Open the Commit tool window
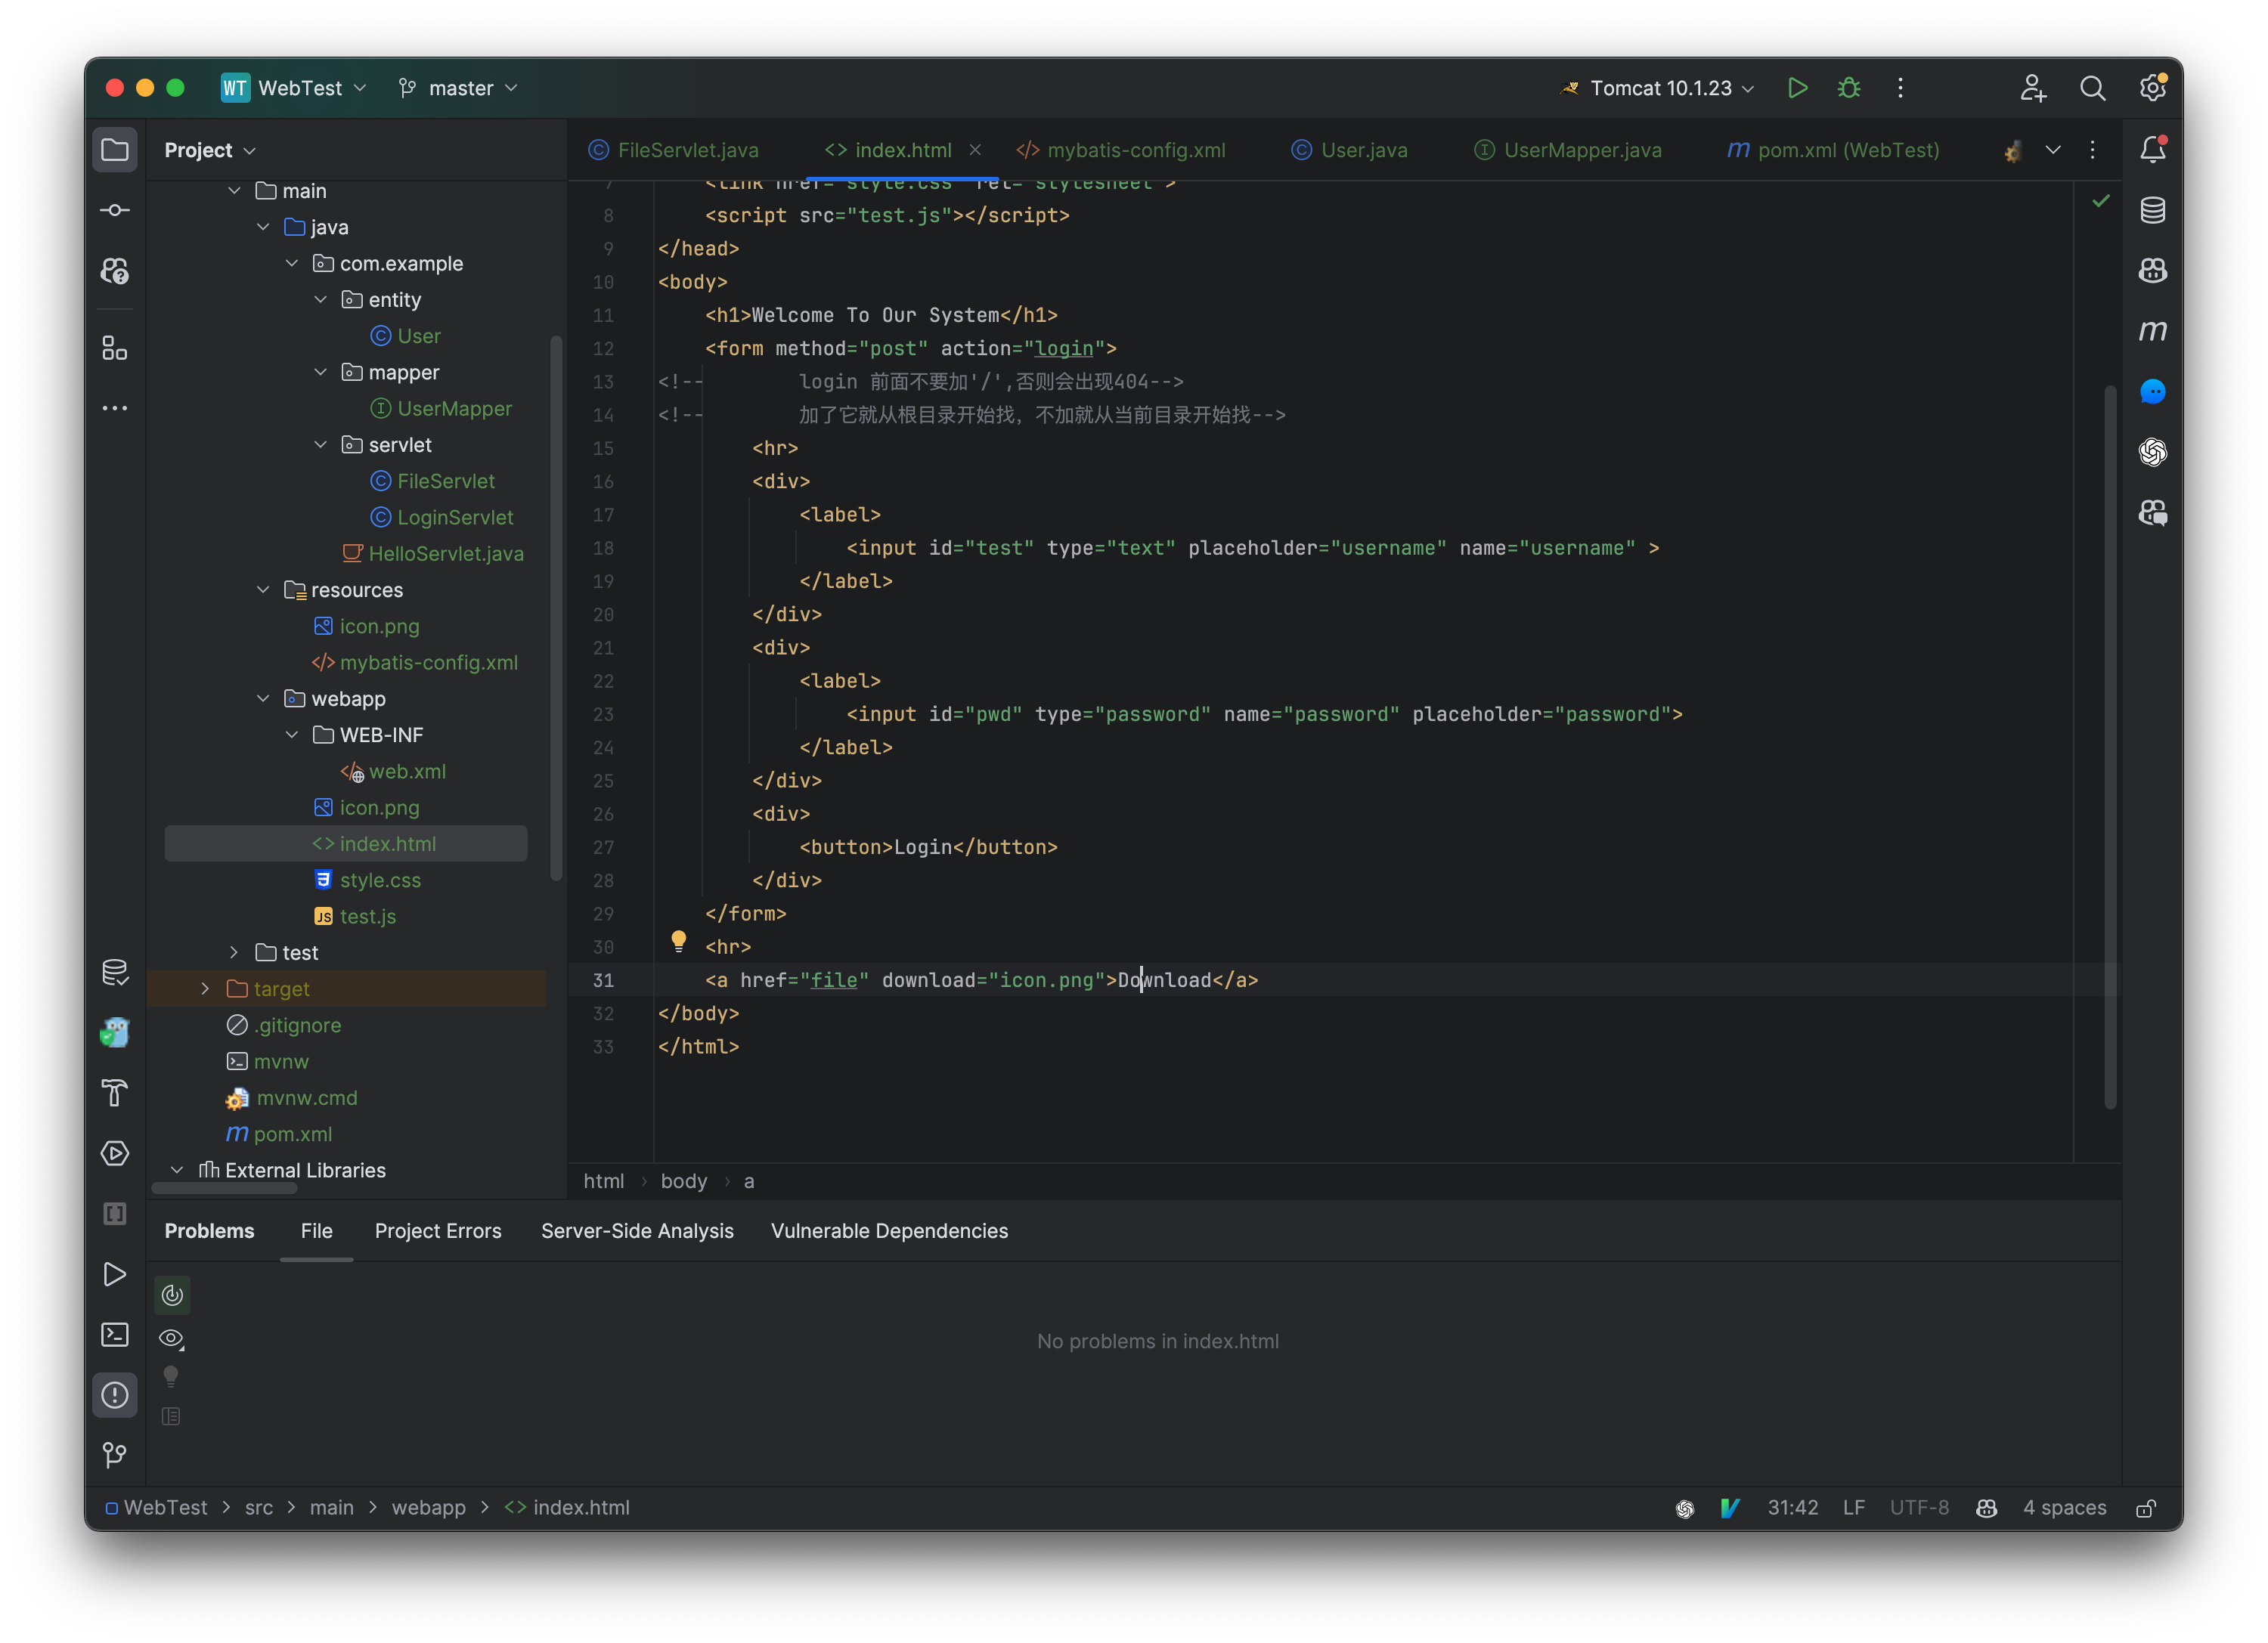The width and height of the screenshot is (2268, 1643). (x=115, y=210)
